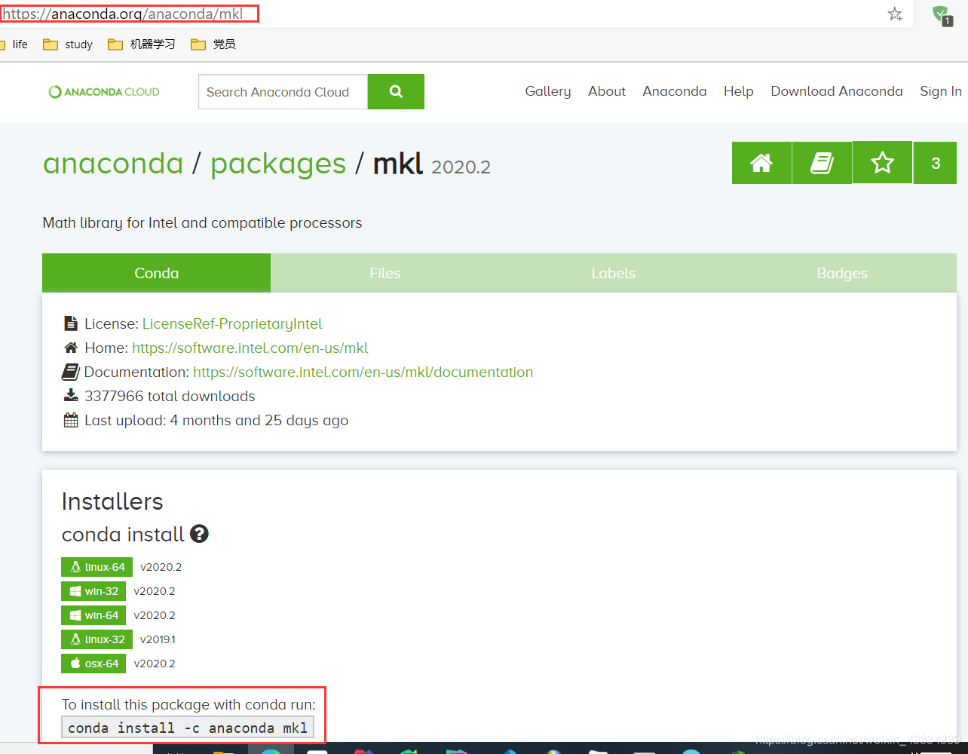Open the LicenseRef-ProprietaryIntel license link
Screen dimensions: 968x754
tap(232, 323)
